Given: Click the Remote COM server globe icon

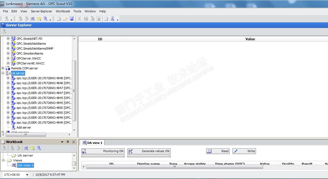Looking at the screenshot, I should tap(8, 68).
